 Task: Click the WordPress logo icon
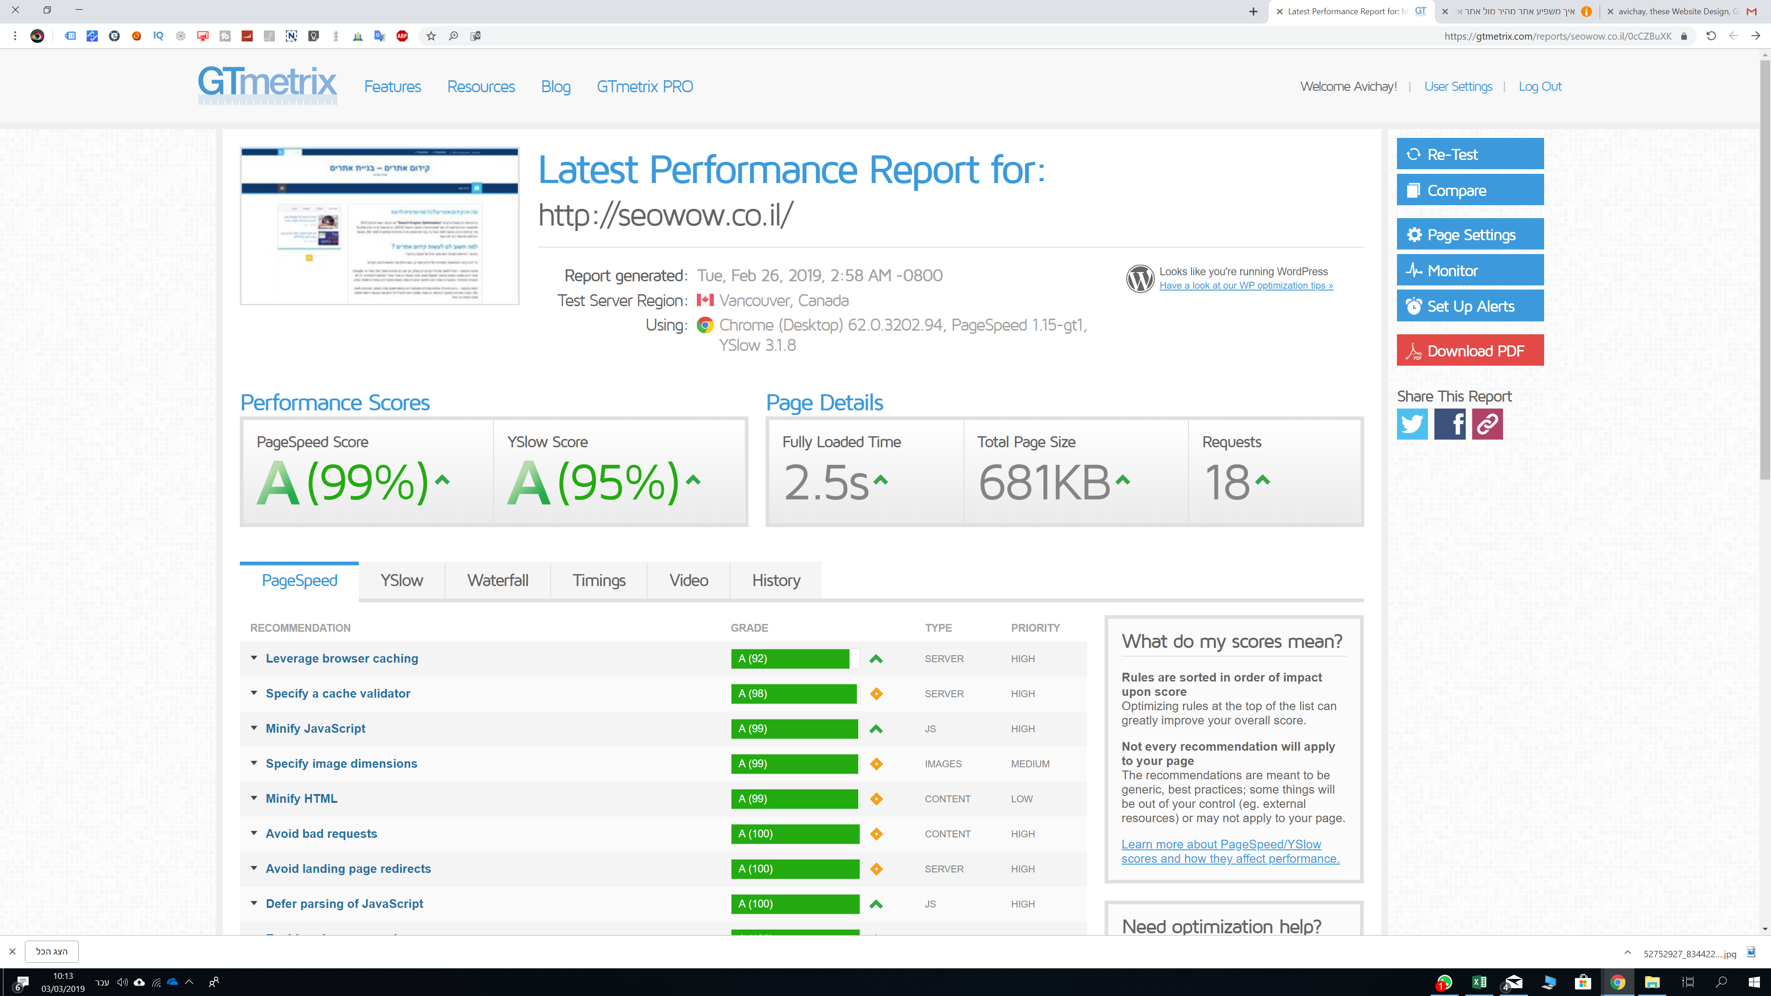[x=1140, y=279]
